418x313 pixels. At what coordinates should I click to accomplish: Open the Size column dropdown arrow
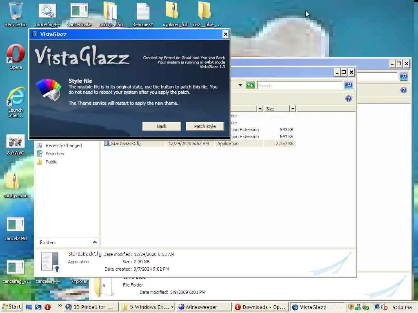pyautogui.click(x=293, y=108)
